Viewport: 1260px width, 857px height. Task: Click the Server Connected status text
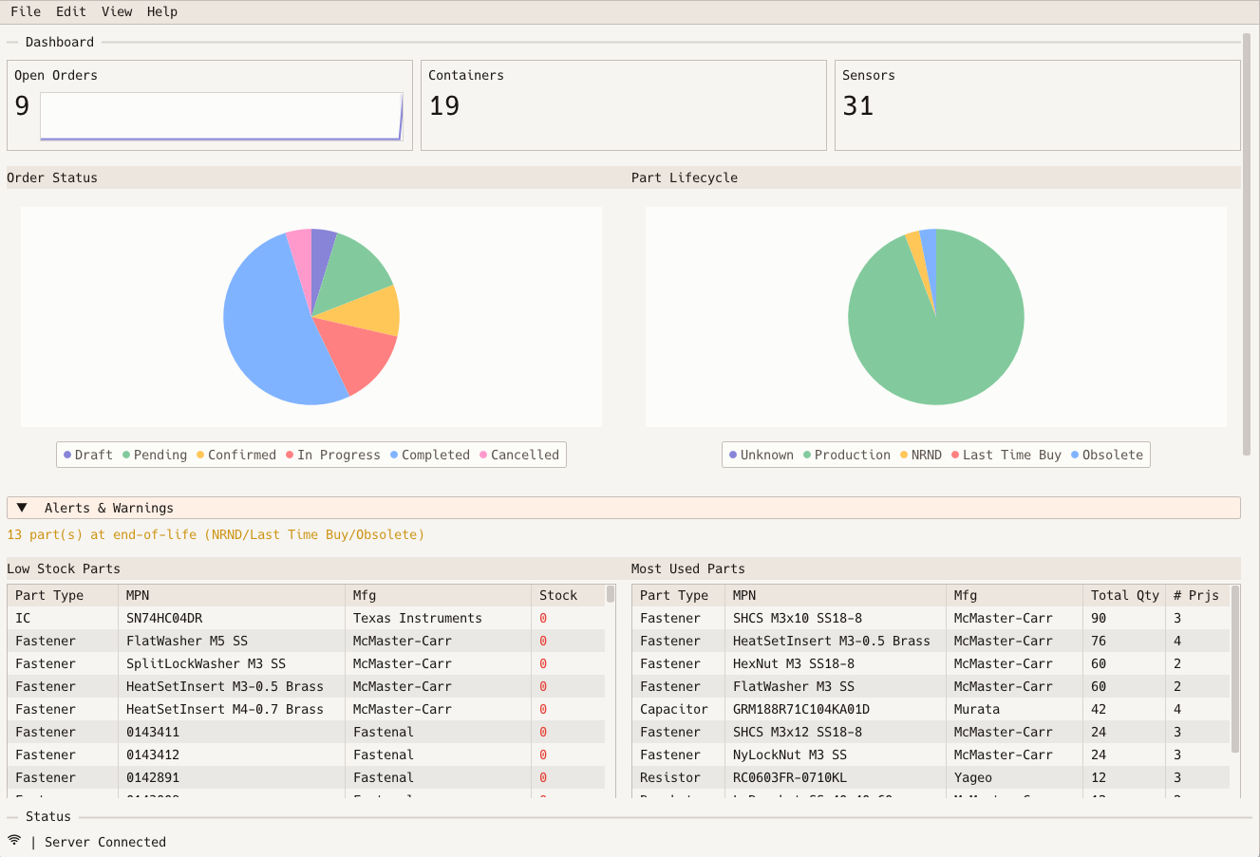105,842
